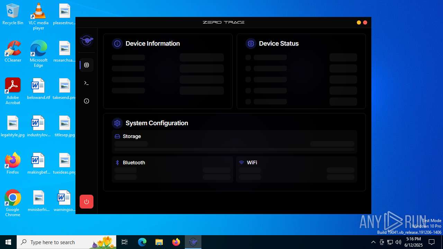
Task: Open Task View on taskbar
Action: (x=125, y=242)
